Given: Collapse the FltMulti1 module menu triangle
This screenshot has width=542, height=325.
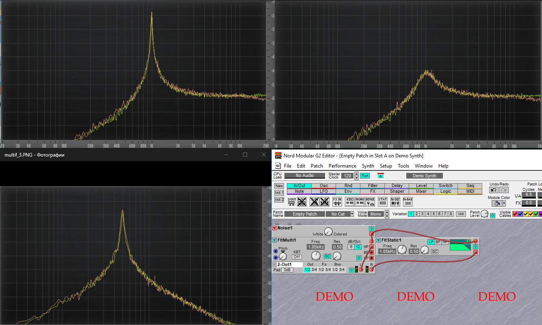Looking at the screenshot, I should [275, 240].
